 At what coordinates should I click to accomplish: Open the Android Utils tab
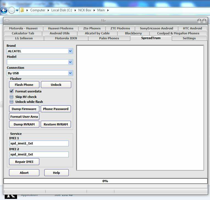point(60,33)
